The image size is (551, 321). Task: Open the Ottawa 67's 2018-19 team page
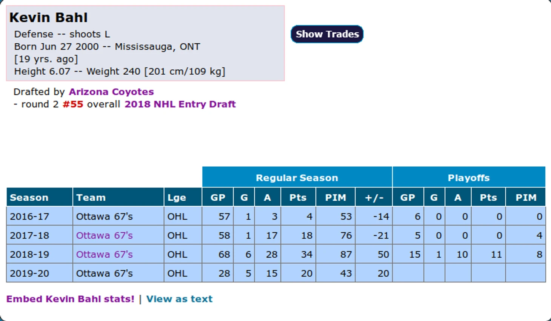(x=104, y=254)
